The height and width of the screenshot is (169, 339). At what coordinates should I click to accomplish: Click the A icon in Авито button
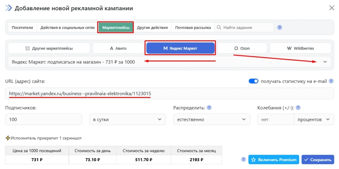(x=112, y=48)
